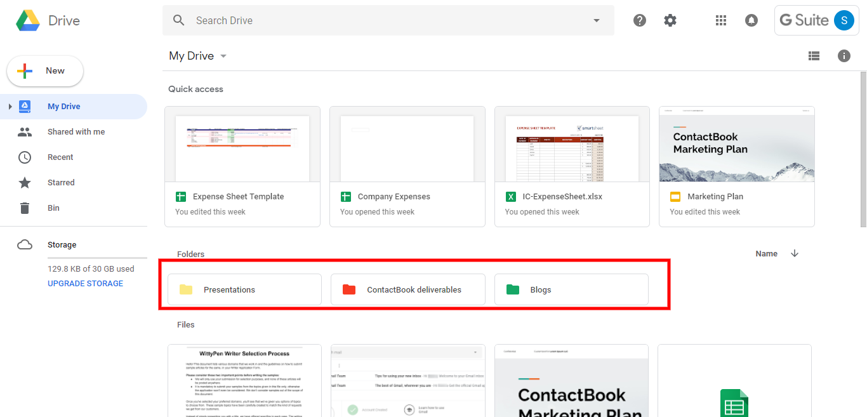867x417 pixels.
Task: Open the Bin section
Action: point(74,208)
